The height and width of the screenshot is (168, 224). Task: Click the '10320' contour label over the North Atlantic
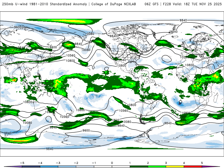coord(164,44)
